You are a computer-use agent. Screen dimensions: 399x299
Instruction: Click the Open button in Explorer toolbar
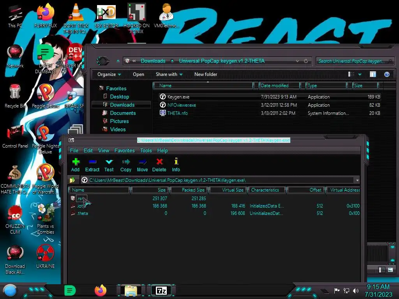138,74
